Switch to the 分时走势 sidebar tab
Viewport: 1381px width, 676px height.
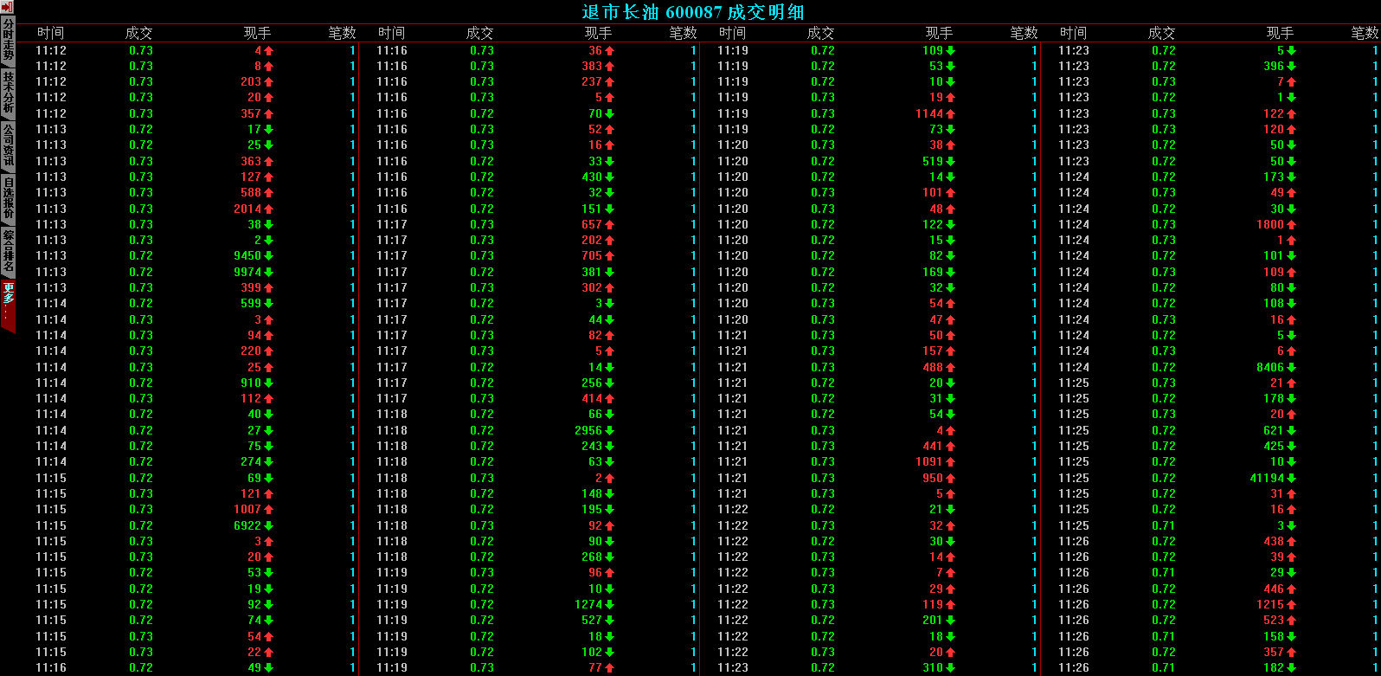pyautogui.click(x=8, y=40)
